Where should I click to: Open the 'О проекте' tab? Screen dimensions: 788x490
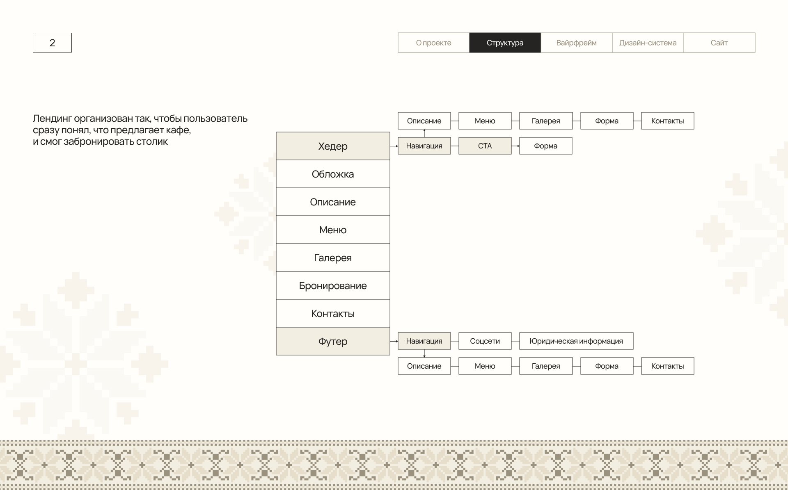pyautogui.click(x=433, y=43)
